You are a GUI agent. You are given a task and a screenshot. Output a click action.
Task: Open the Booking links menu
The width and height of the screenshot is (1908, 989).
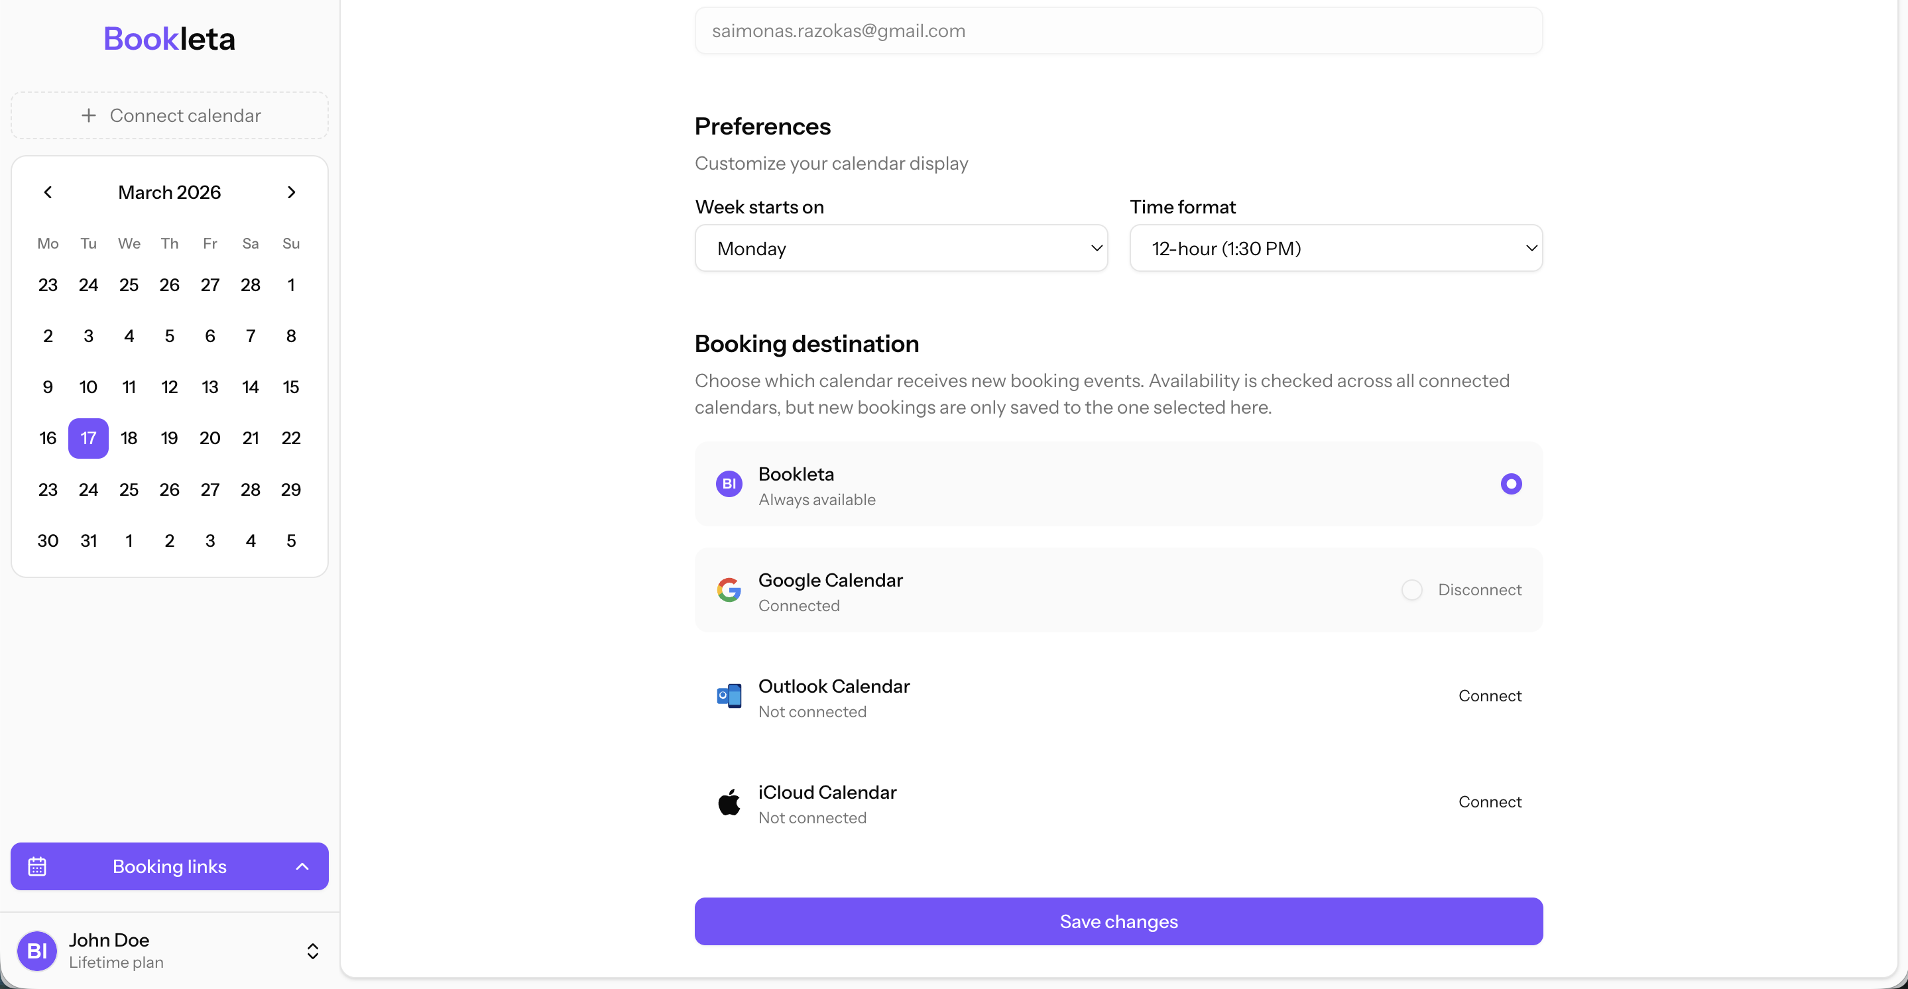(x=170, y=866)
